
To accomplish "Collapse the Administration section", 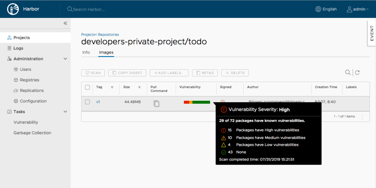I will (65, 59).
